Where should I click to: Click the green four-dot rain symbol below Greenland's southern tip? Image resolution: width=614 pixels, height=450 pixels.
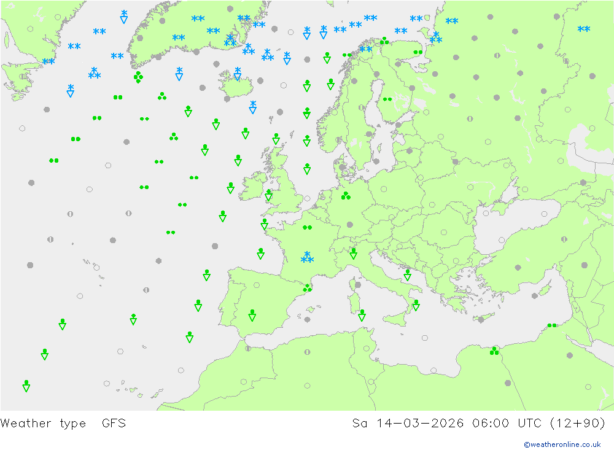[x=138, y=77]
